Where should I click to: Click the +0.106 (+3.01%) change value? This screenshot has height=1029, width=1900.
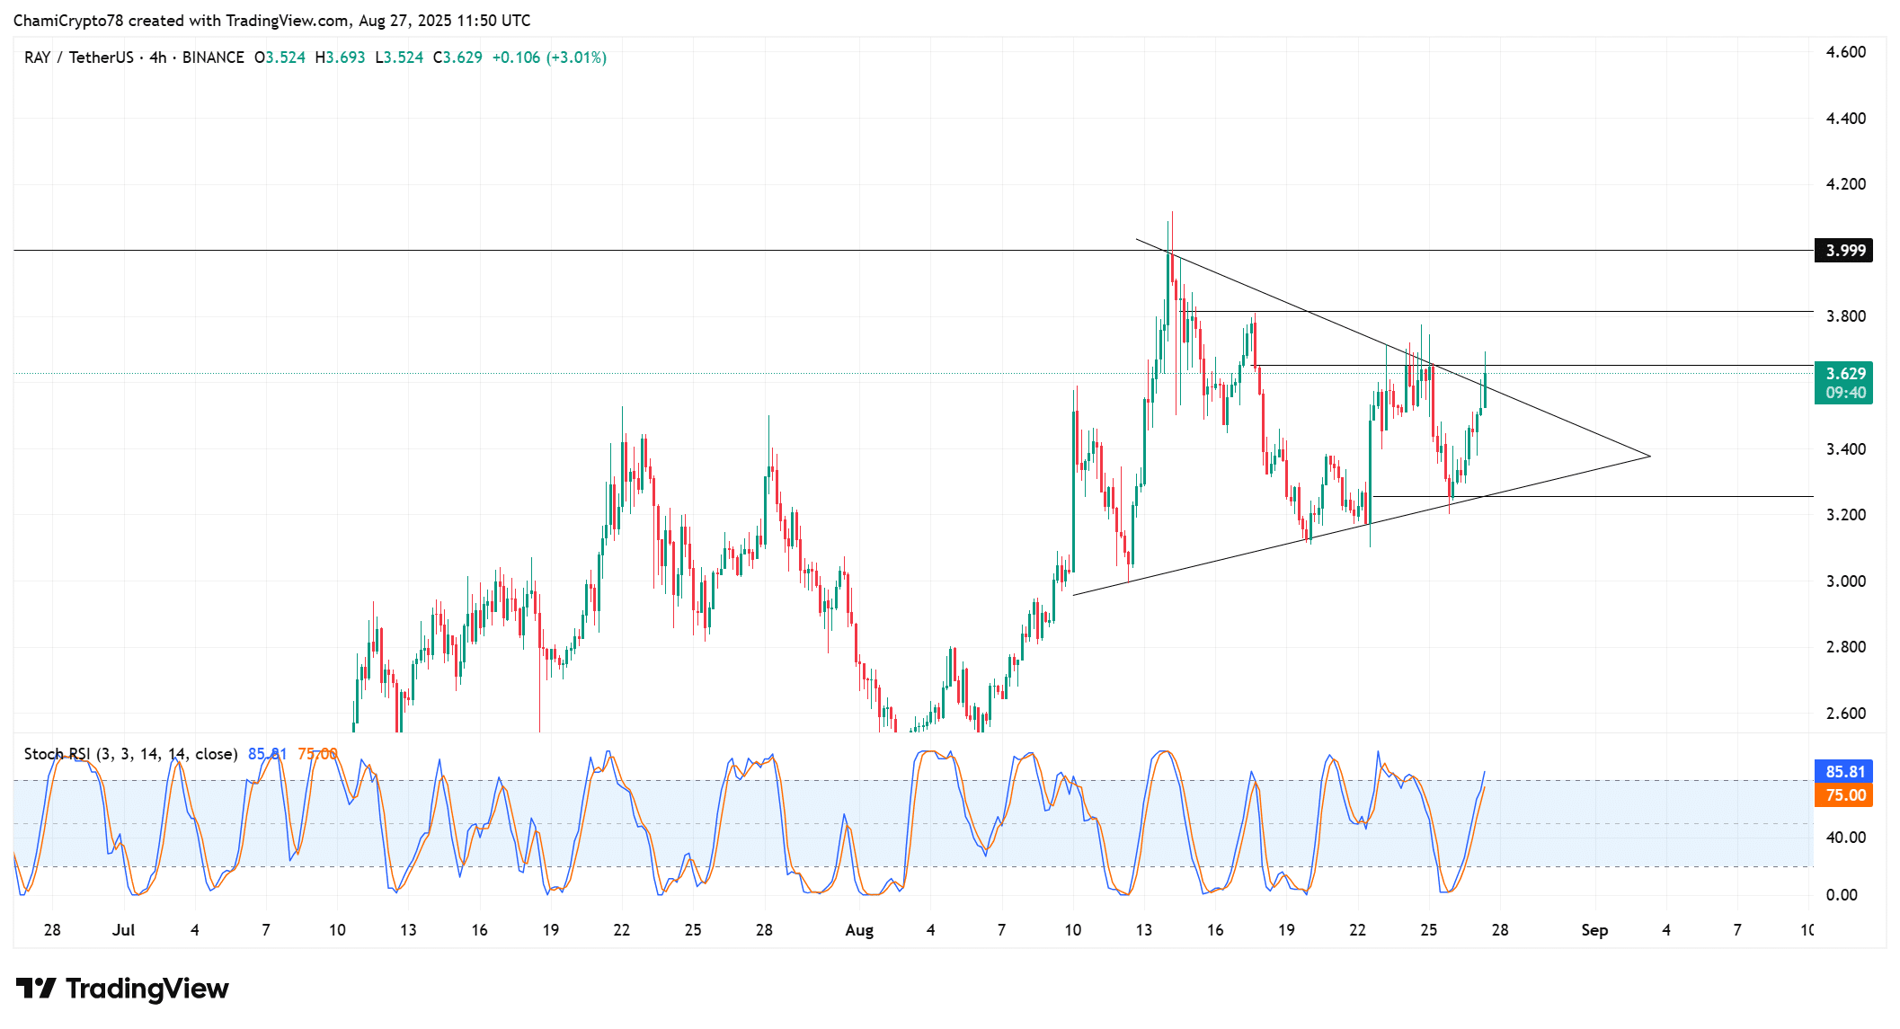click(x=549, y=58)
